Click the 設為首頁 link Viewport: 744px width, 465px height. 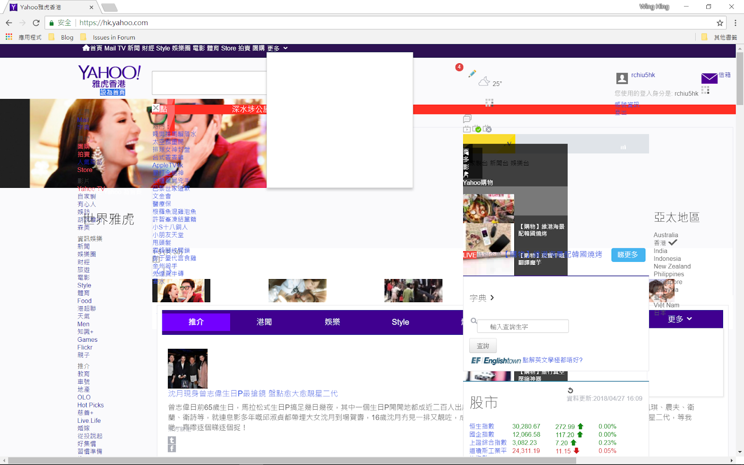pyautogui.click(x=113, y=92)
